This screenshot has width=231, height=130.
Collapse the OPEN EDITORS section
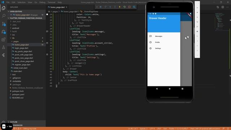click(26, 12)
